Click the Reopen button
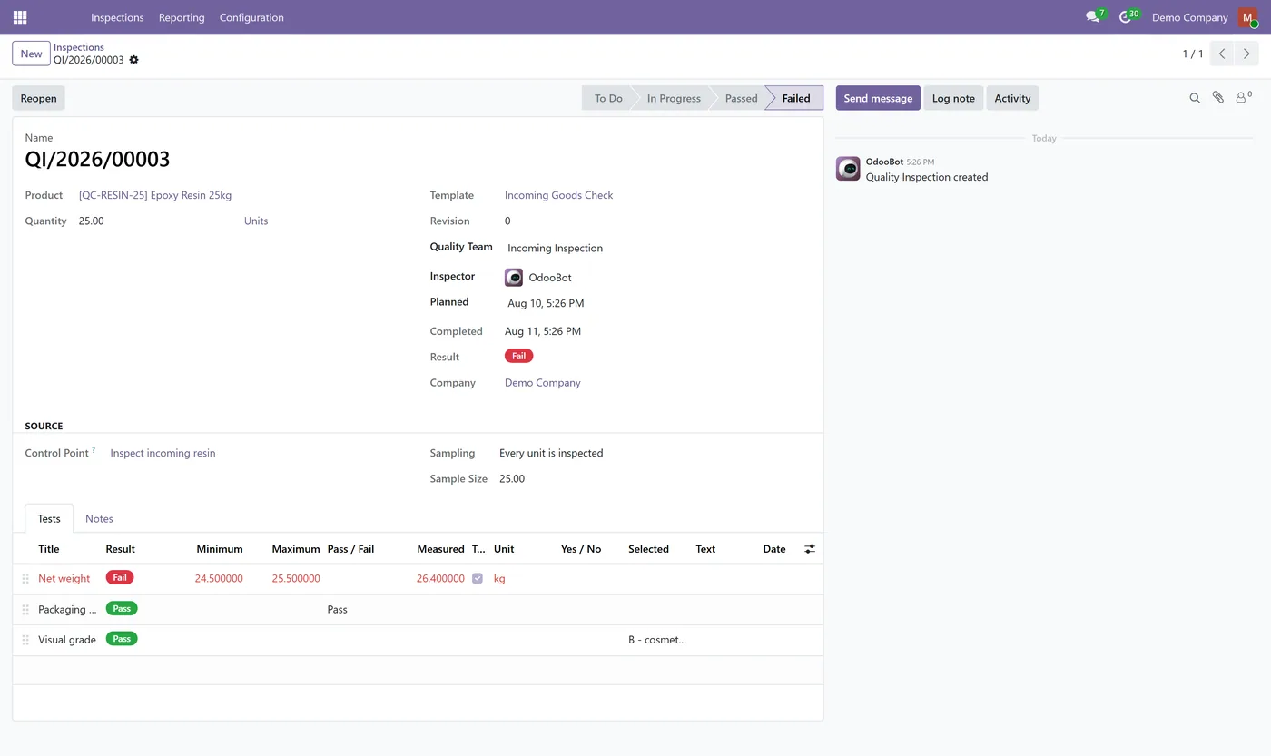Image resolution: width=1271 pixels, height=756 pixels. coord(38,98)
